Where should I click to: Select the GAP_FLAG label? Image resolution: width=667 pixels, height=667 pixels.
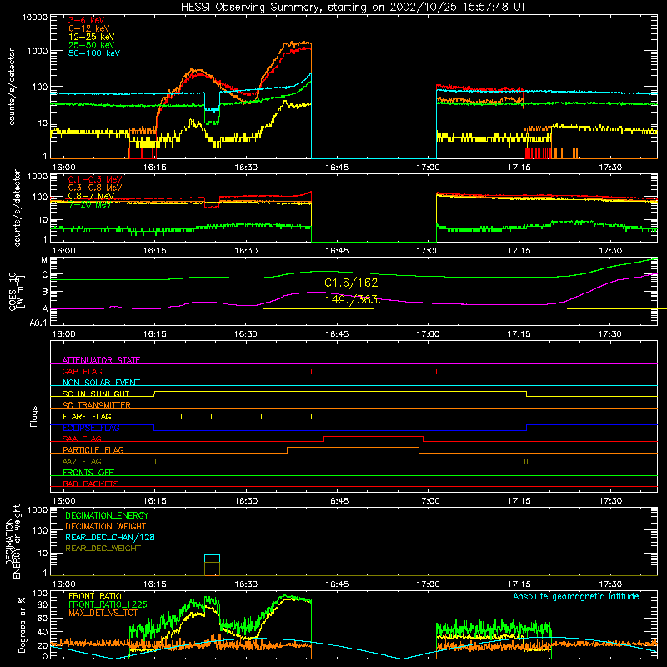[x=82, y=371]
